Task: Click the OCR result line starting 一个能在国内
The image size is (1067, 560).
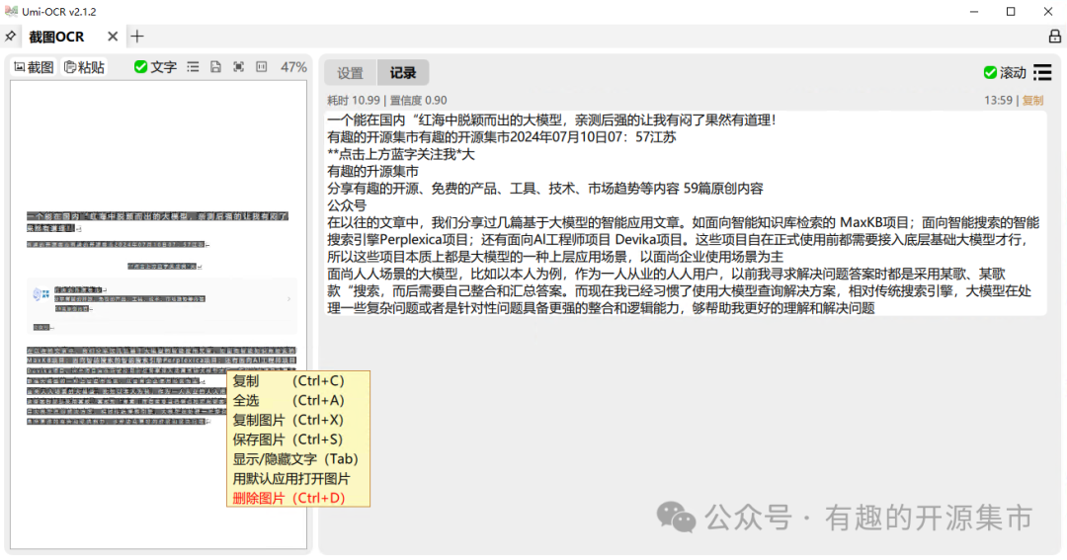Action: pos(551,120)
